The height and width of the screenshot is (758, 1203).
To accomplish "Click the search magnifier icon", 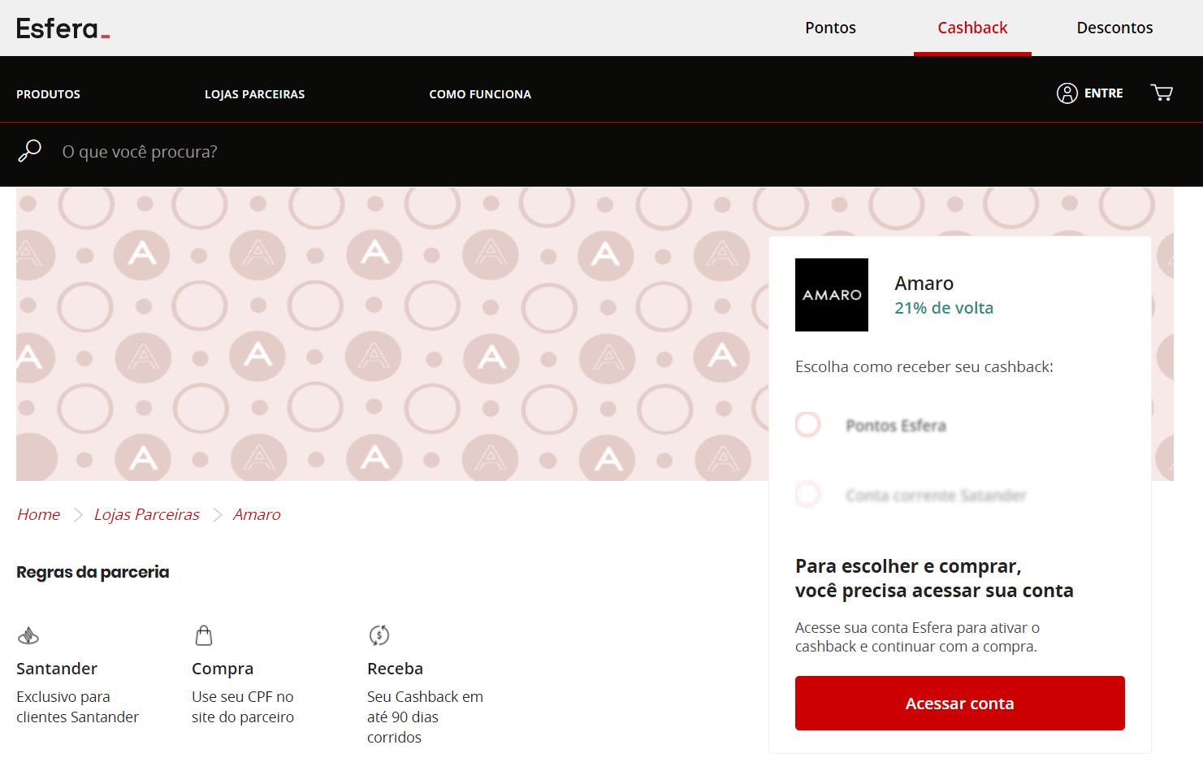I will click(30, 151).
